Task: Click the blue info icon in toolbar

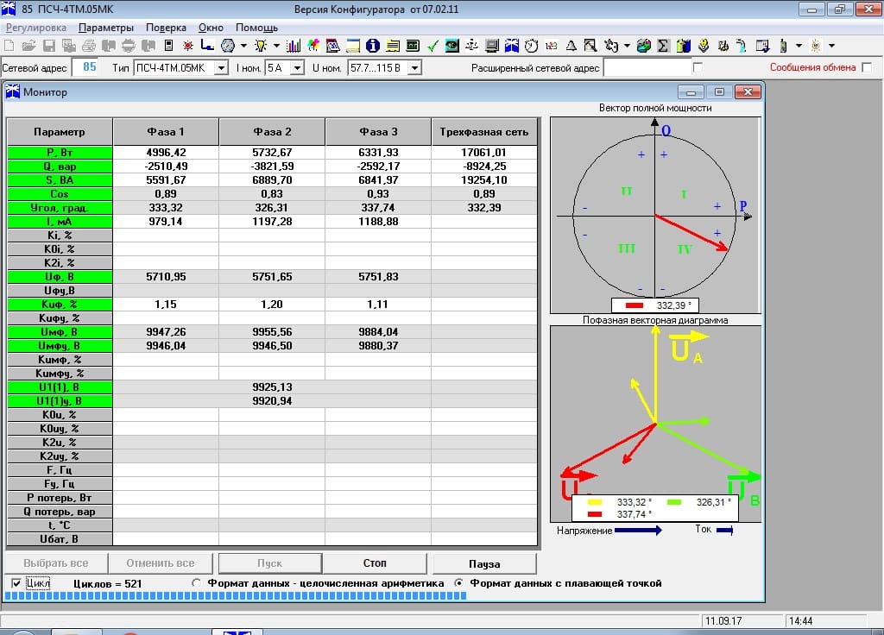Action: 373,45
